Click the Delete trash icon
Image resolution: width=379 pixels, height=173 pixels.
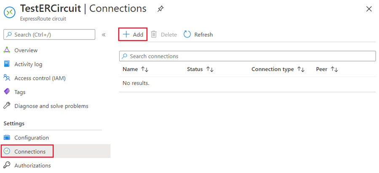154,35
